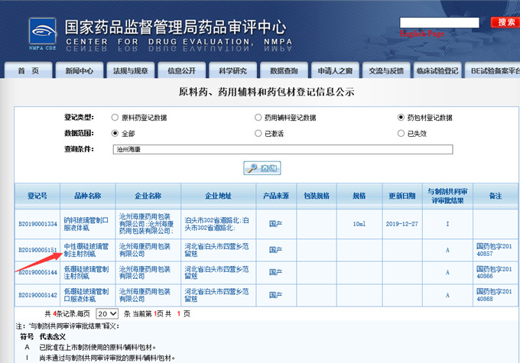Viewport: 520px width, 363px height.
Task: Open registration number B20190005151 link
Action: pyautogui.click(x=37, y=250)
